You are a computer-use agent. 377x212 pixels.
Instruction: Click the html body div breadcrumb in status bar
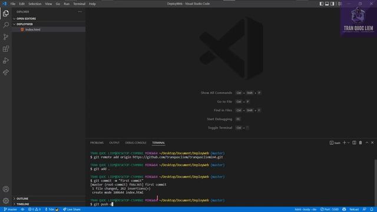306,210
